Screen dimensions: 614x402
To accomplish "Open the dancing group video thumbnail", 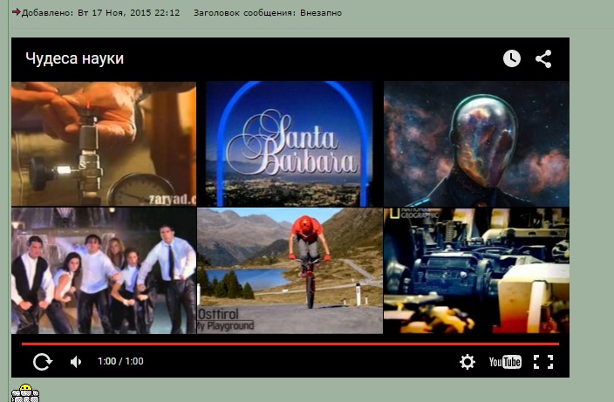I will point(104,270).
